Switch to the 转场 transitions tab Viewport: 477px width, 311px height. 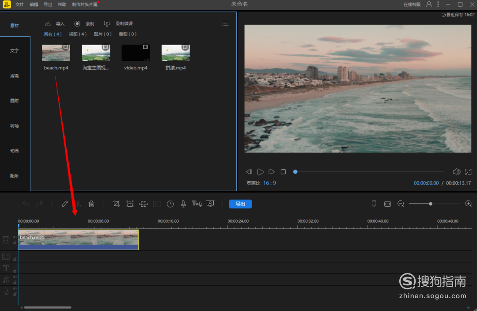tap(15, 126)
